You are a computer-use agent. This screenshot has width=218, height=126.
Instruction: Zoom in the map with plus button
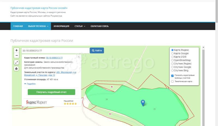tap(16, 50)
